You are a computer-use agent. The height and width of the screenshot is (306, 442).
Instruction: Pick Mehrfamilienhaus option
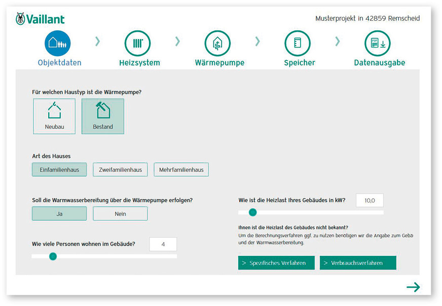point(181,170)
